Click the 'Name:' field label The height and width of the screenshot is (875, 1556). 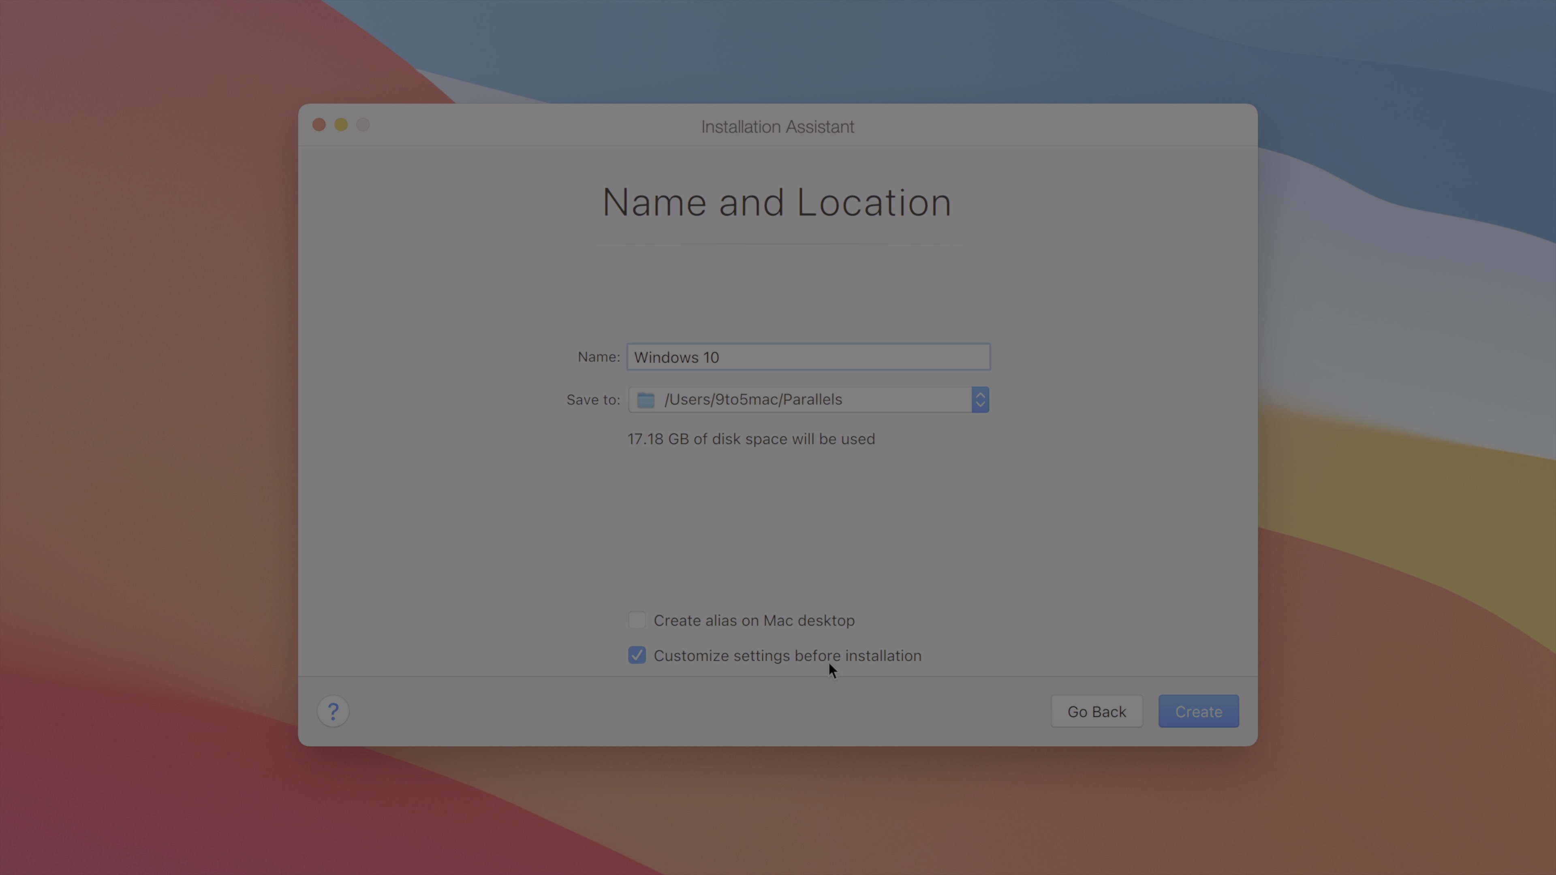tap(598, 357)
